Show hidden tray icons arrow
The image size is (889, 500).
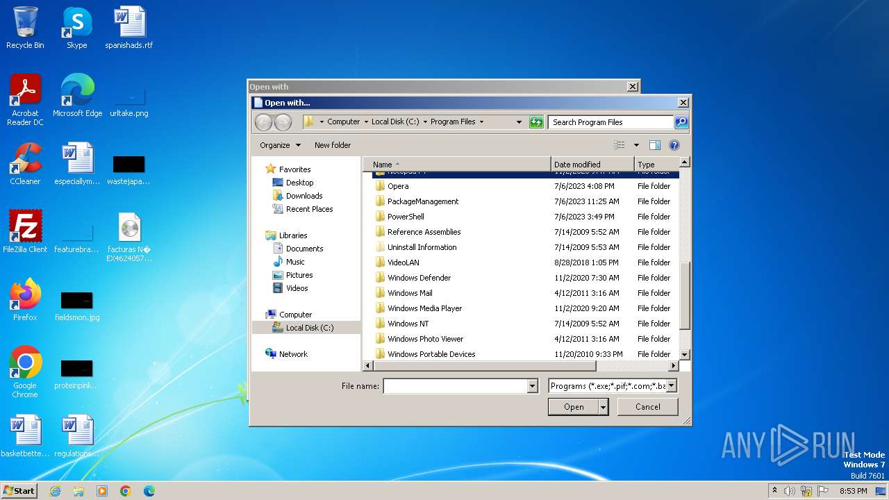(775, 491)
